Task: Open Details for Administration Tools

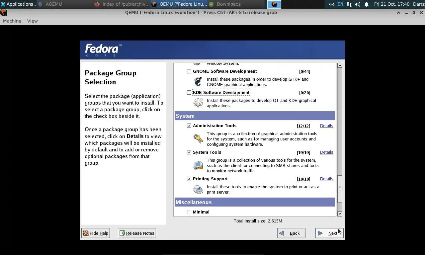Action: point(326,126)
